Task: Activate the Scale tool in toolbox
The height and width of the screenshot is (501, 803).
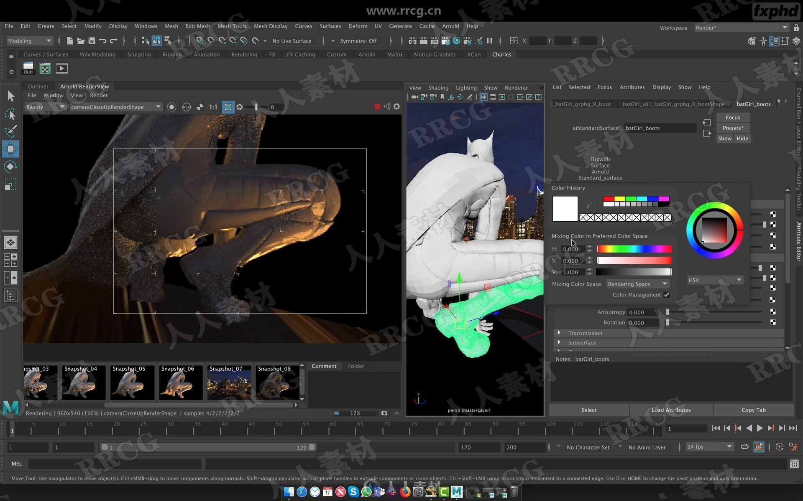Action: pos(11,185)
